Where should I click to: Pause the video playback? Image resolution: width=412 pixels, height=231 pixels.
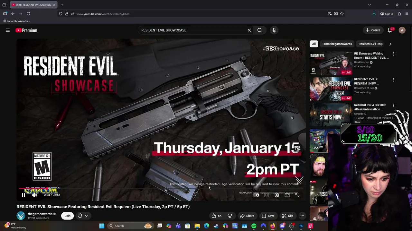[23, 195]
